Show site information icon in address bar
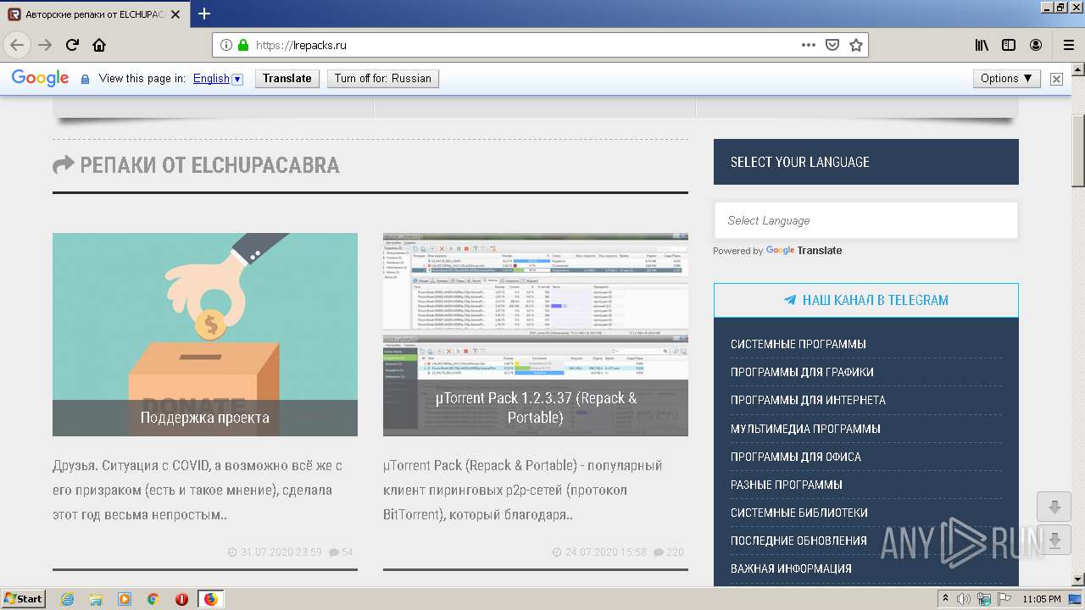 pyautogui.click(x=226, y=45)
